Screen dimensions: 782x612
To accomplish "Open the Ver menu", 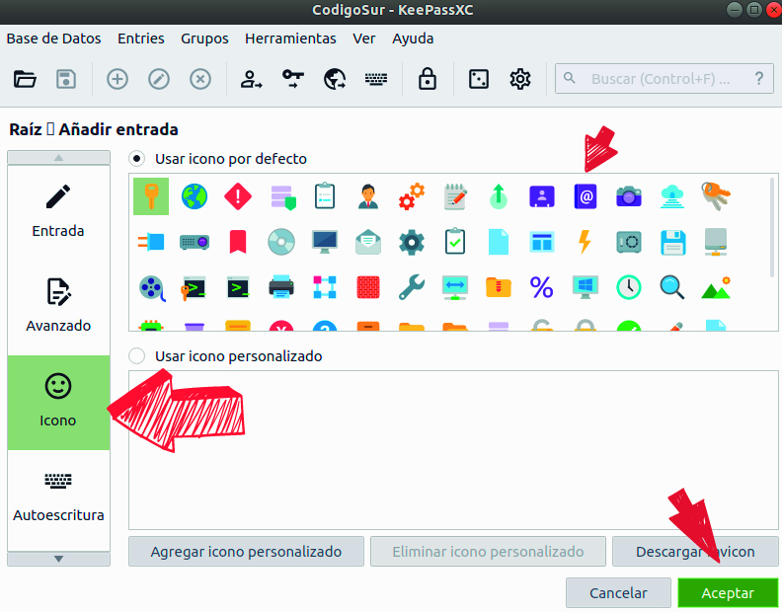I will pos(363,38).
